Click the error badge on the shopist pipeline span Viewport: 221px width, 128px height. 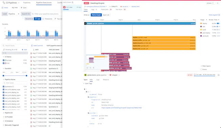85,24
